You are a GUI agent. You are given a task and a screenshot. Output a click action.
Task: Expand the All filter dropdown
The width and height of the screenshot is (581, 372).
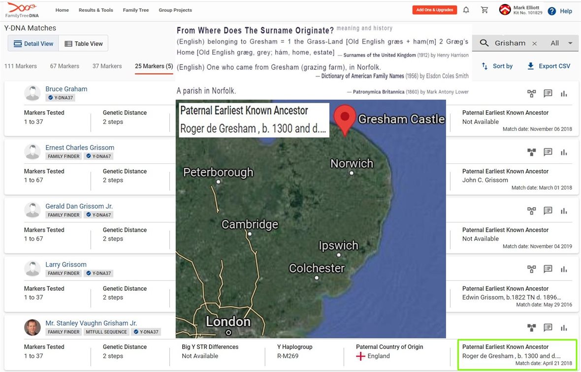[x=561, y=43]
